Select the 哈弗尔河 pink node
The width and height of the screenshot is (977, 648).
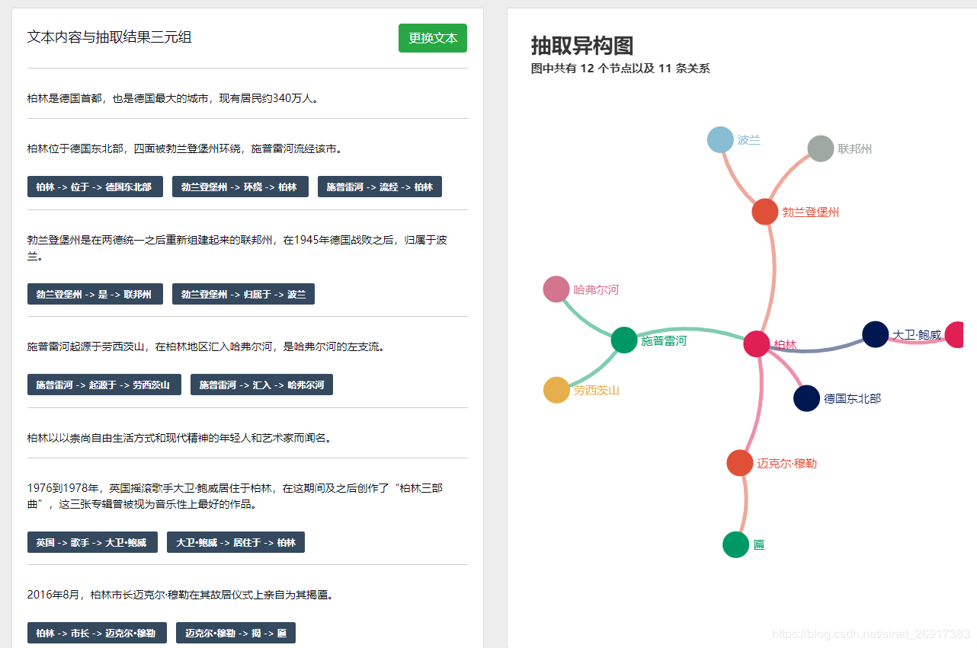(556, 289)
